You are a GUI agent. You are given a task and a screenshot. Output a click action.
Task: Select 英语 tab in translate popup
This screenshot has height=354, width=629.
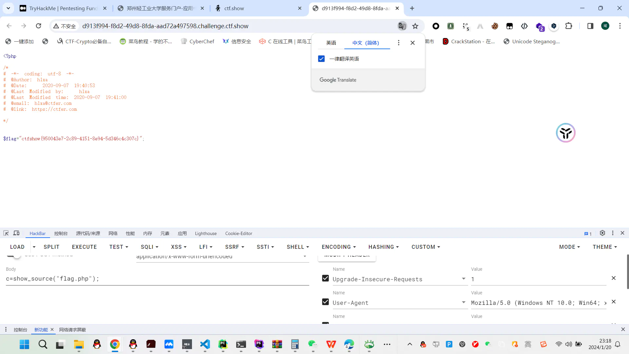click(x=331, y=43)
